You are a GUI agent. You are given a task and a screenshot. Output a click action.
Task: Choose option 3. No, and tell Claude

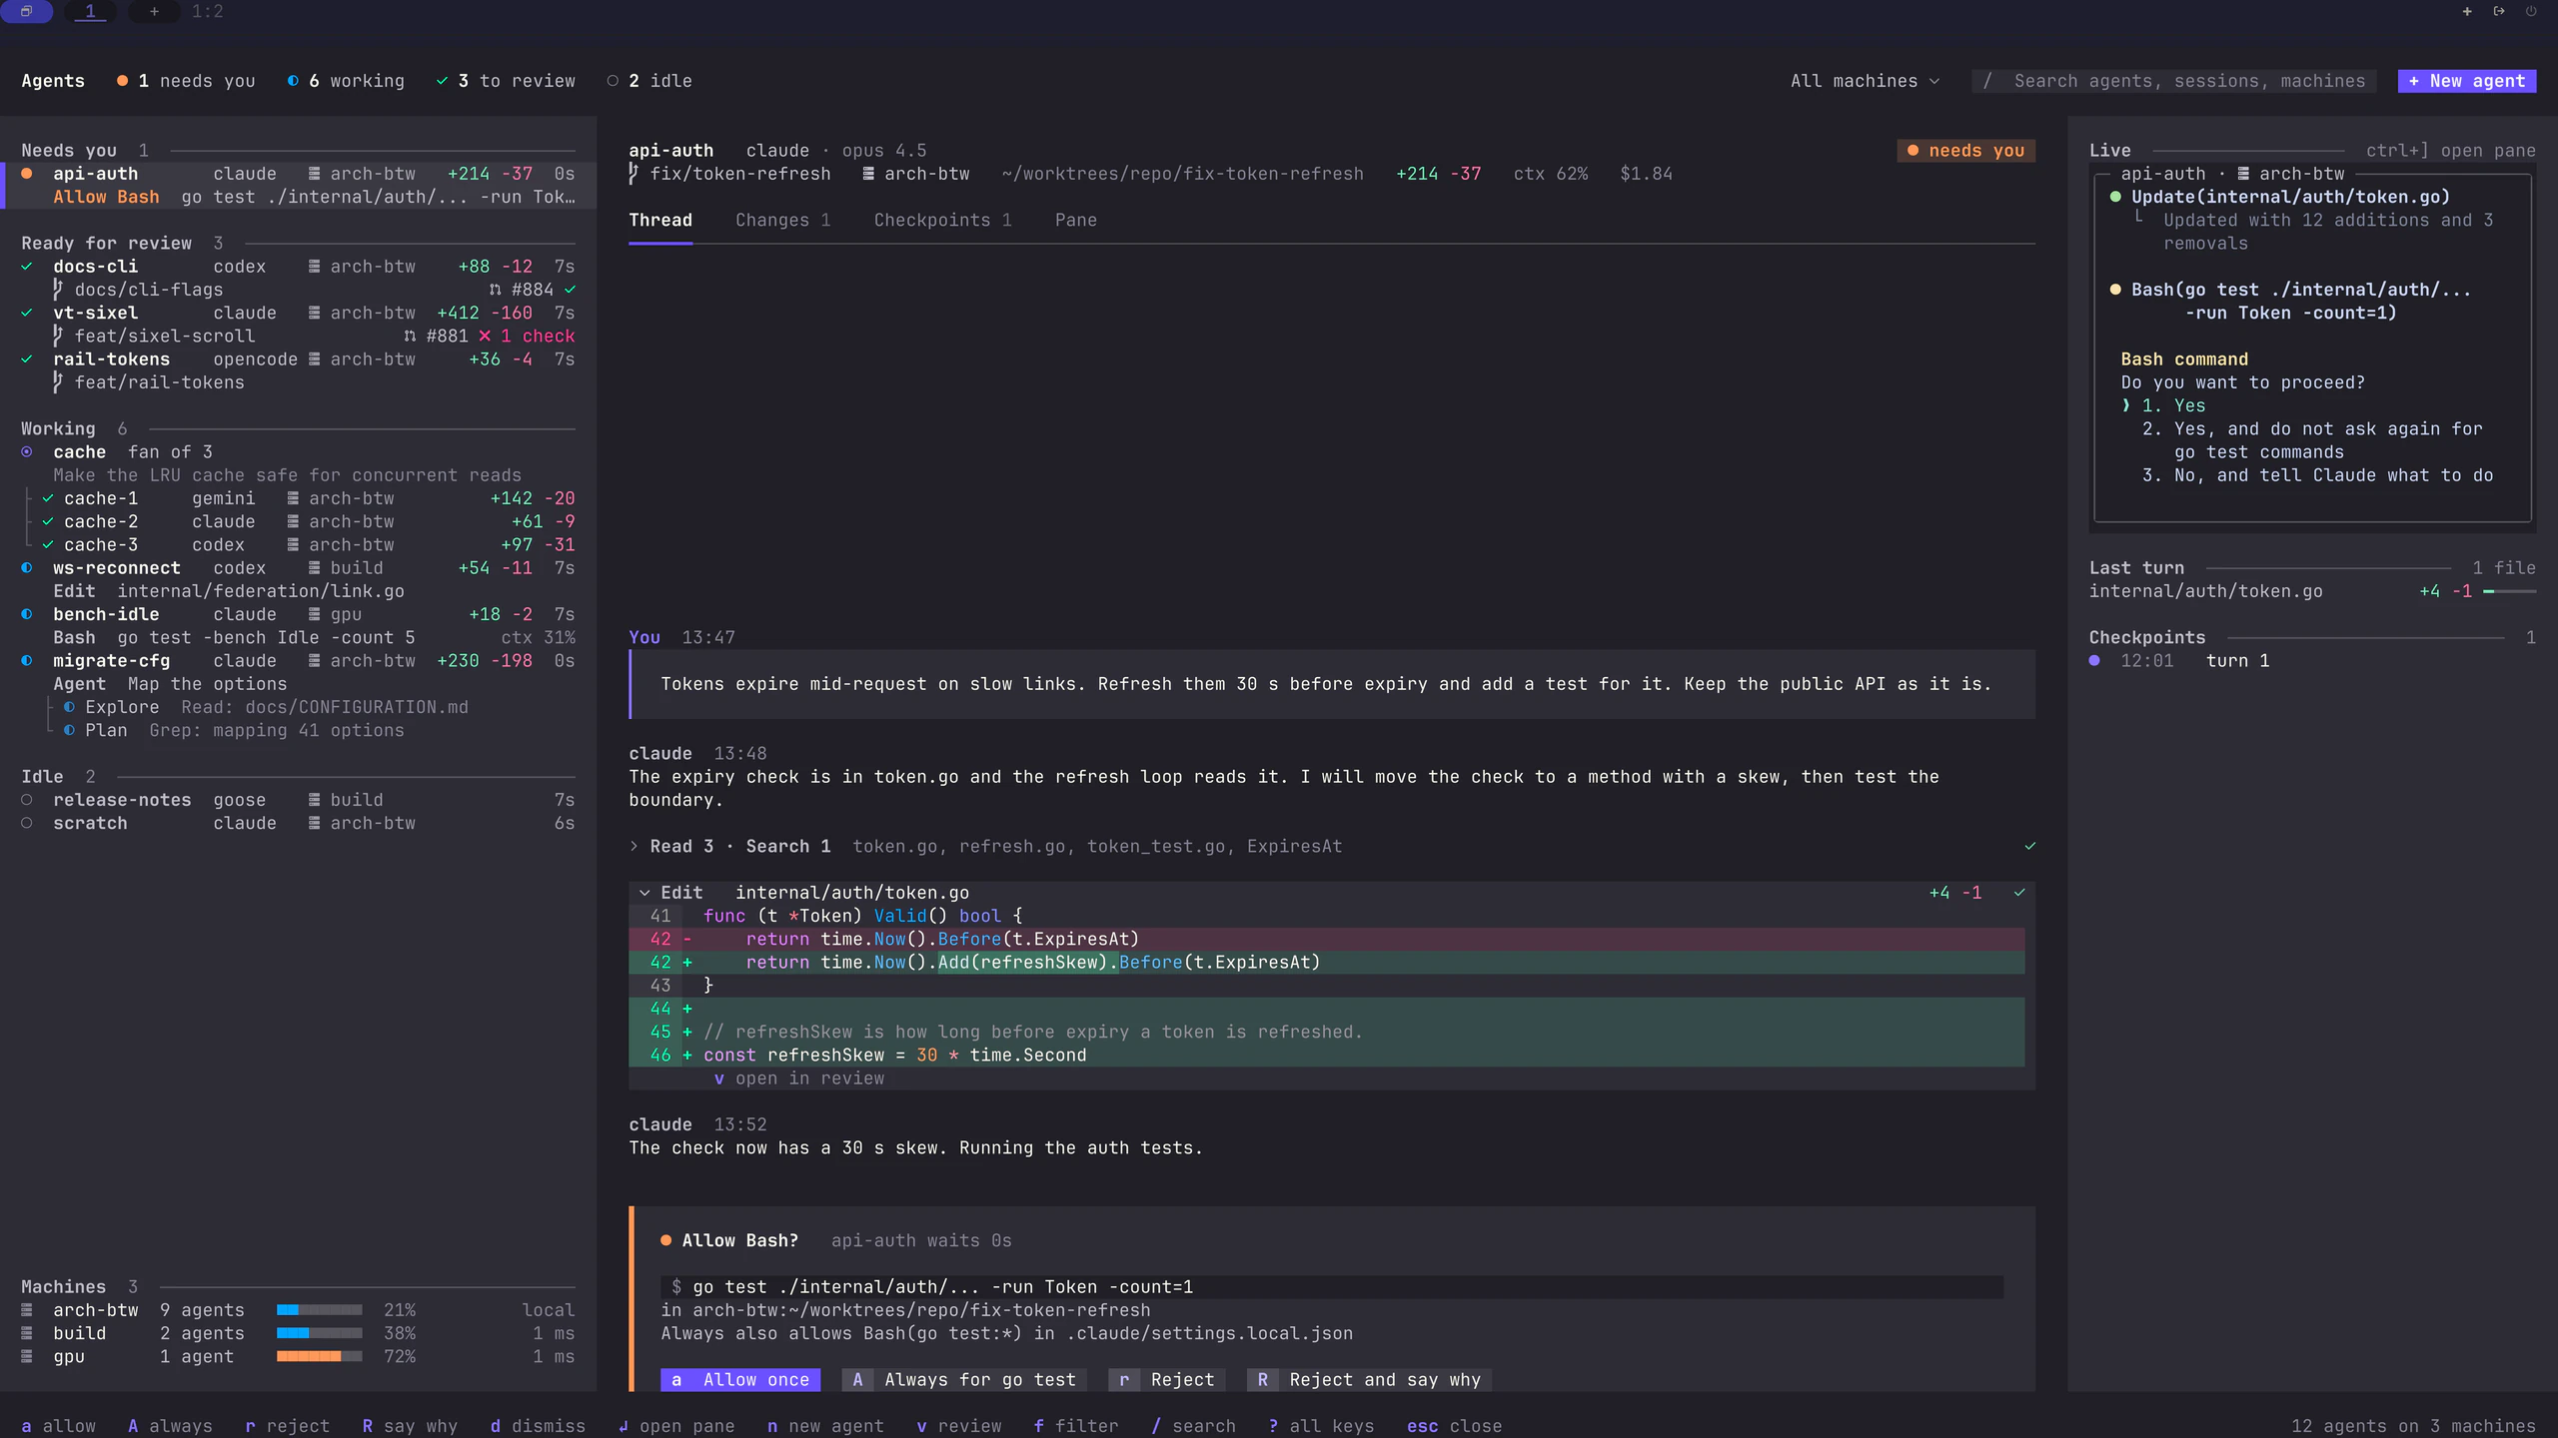[x=2317, y=475]
